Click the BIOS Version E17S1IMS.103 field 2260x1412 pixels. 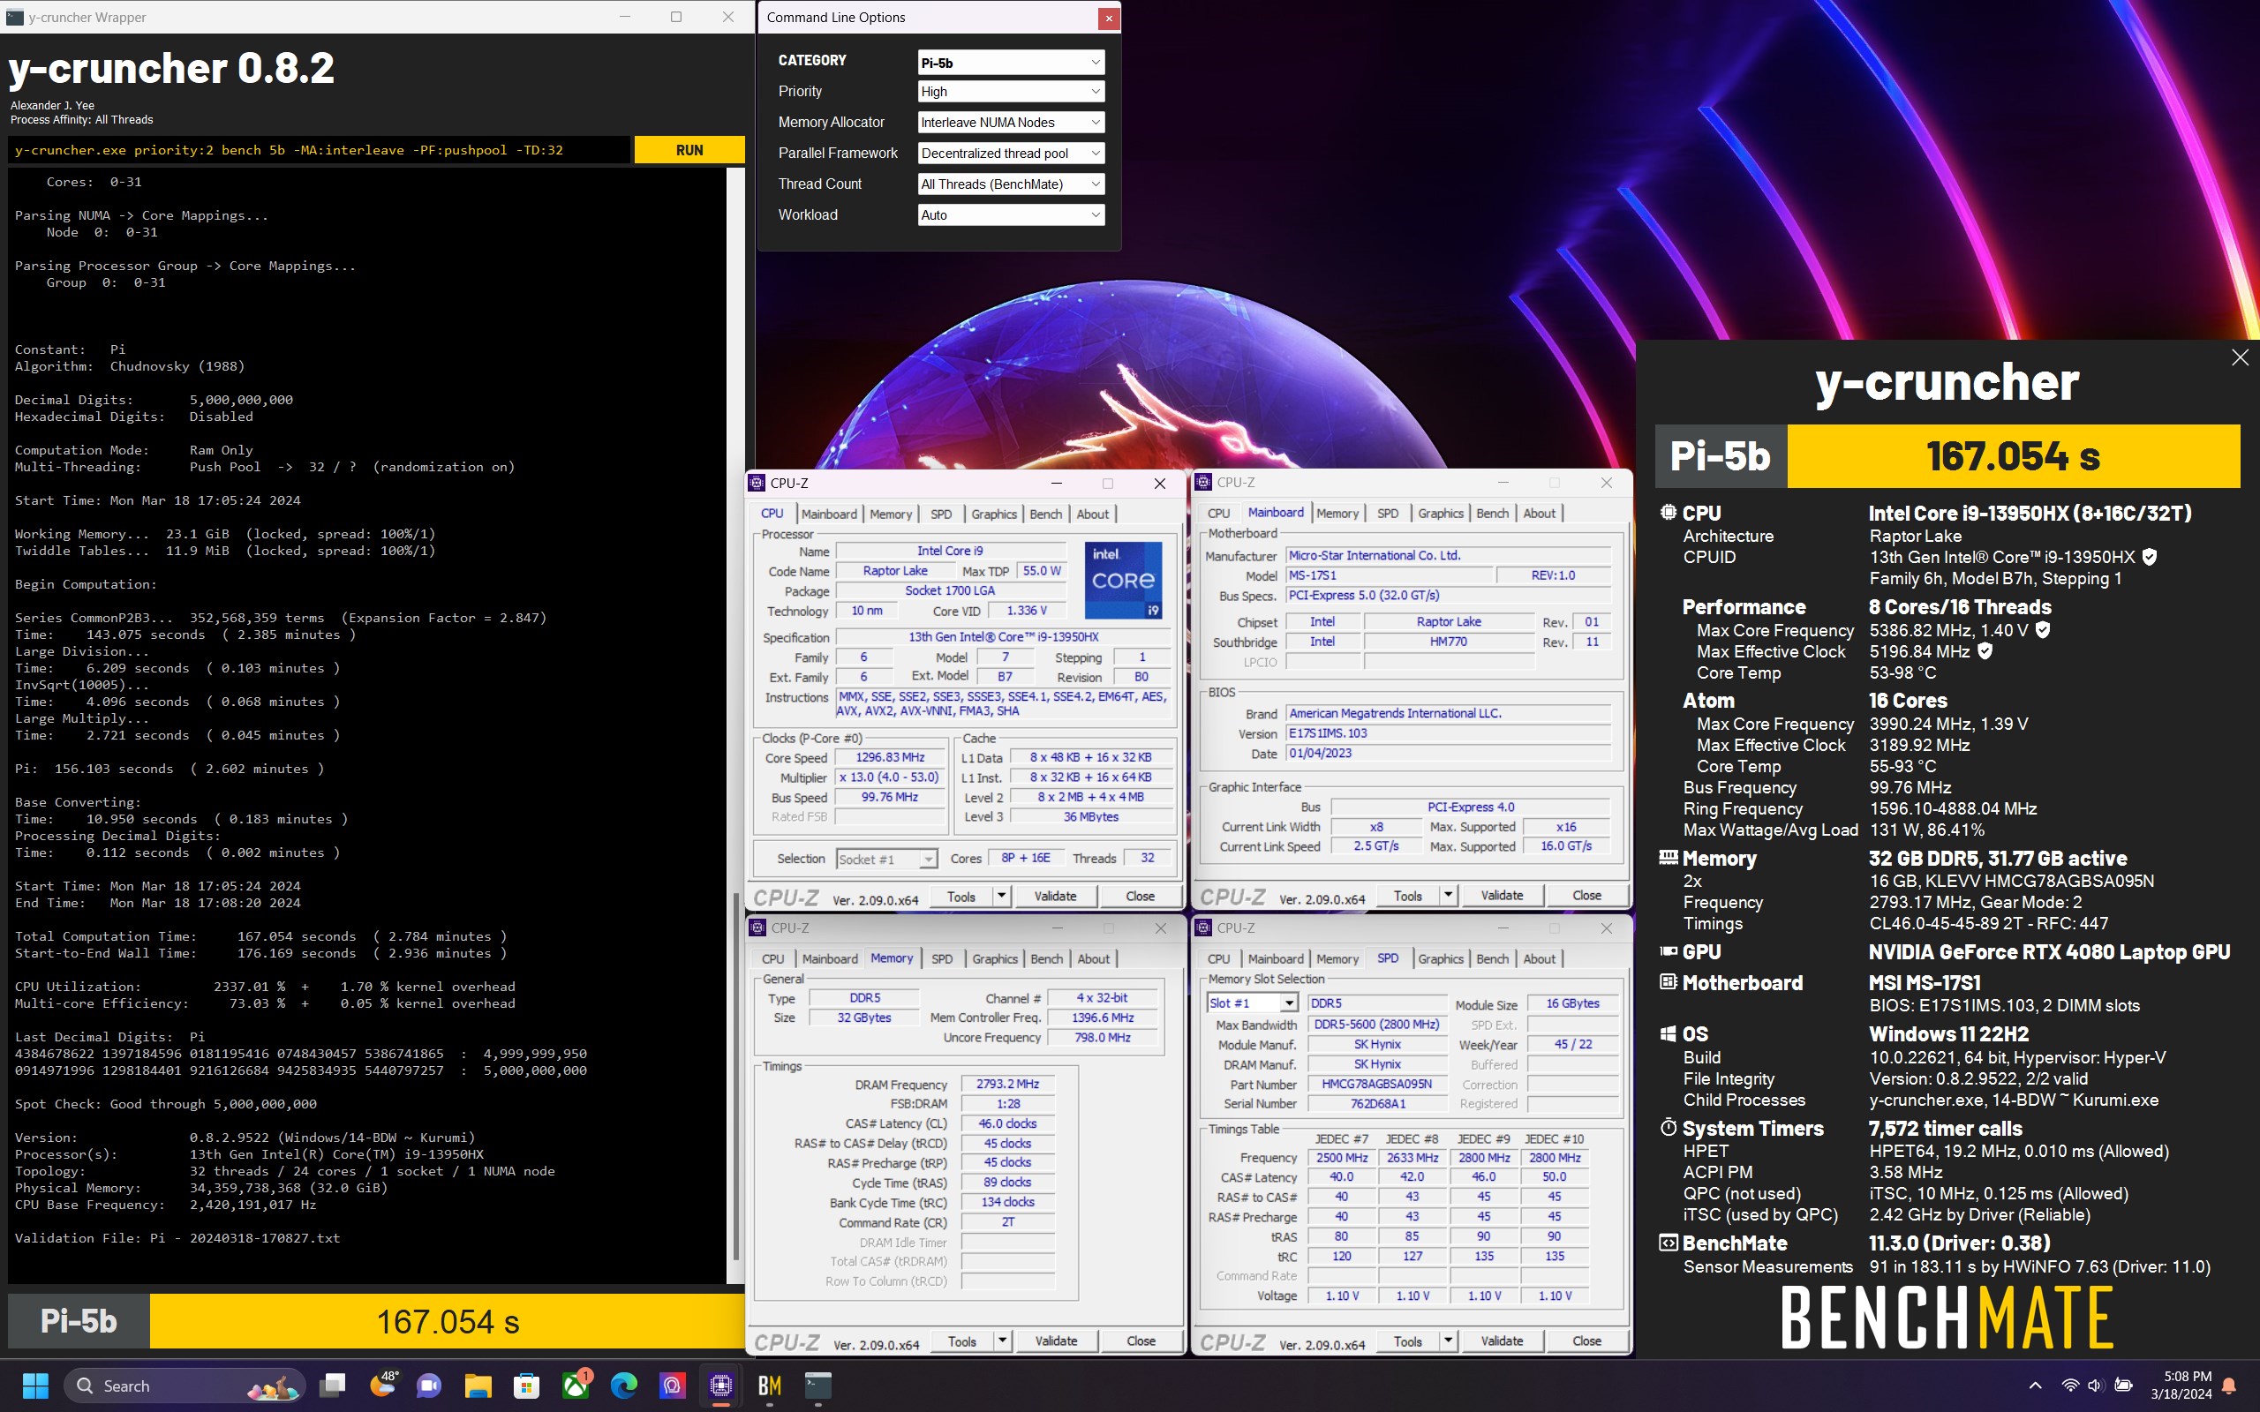1448,734
